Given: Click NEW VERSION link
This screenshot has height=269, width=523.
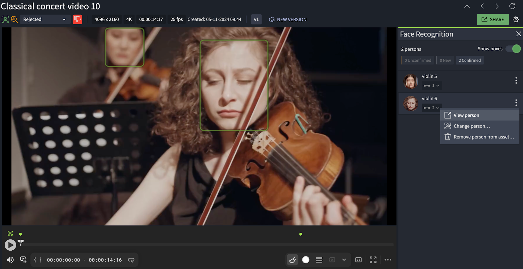Looking at the screenshot, I should (x=288, y=20).
